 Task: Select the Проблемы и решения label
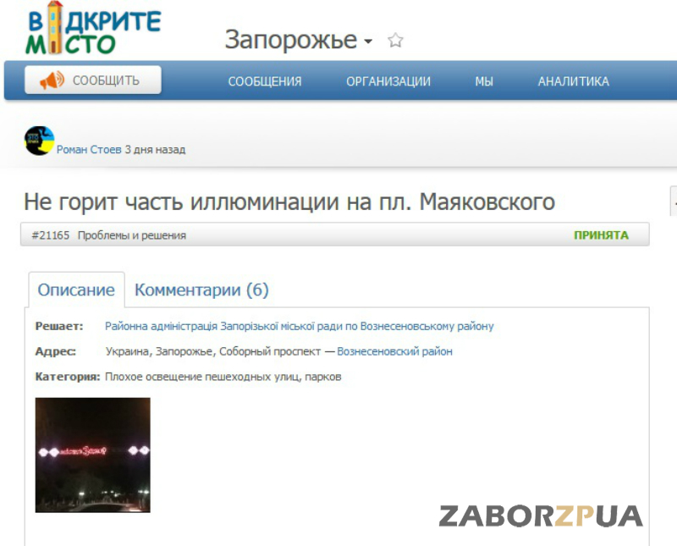132,235
